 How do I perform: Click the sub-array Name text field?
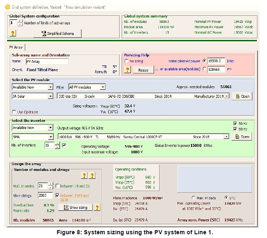[47, 61]
